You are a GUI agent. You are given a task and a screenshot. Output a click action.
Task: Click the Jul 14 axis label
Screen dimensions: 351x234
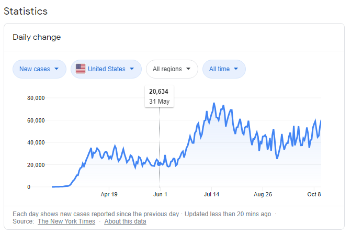211,194
